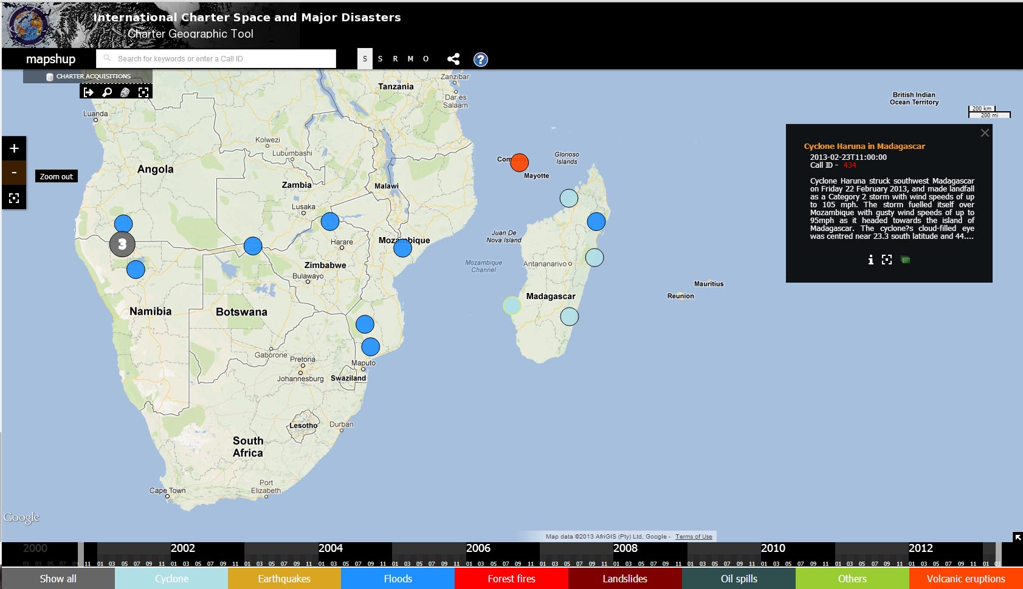Toggle the Volcanic eruptions category filter
The width and height of the screenshot is (1023, 589).
[965, 579]
